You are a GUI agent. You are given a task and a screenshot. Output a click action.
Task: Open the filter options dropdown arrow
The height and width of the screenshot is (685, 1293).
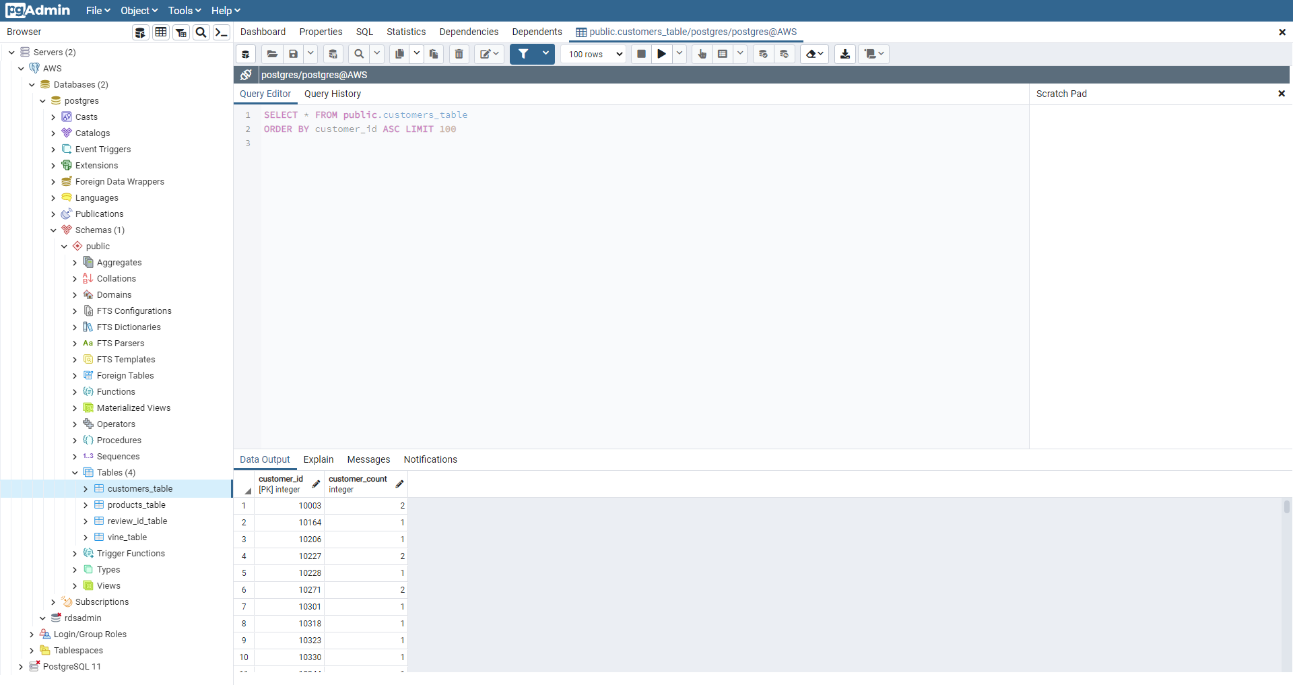pos(545,54)
